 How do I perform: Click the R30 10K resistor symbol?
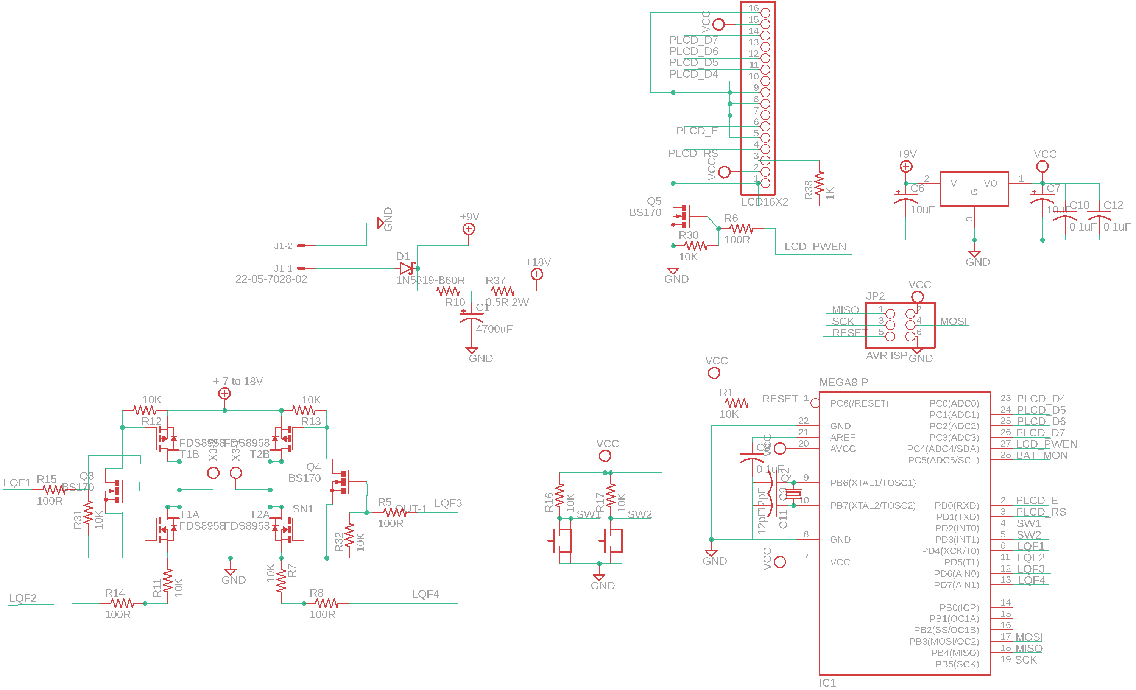695,246
